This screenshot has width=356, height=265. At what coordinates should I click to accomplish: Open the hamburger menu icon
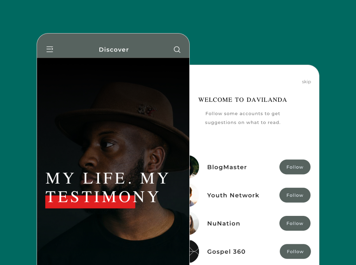[x=50, y=49]
